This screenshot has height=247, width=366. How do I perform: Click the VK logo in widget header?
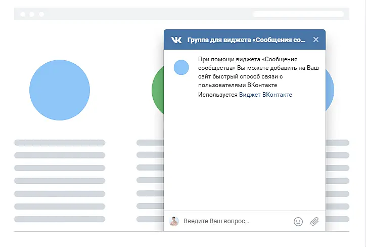click(176, 39)
